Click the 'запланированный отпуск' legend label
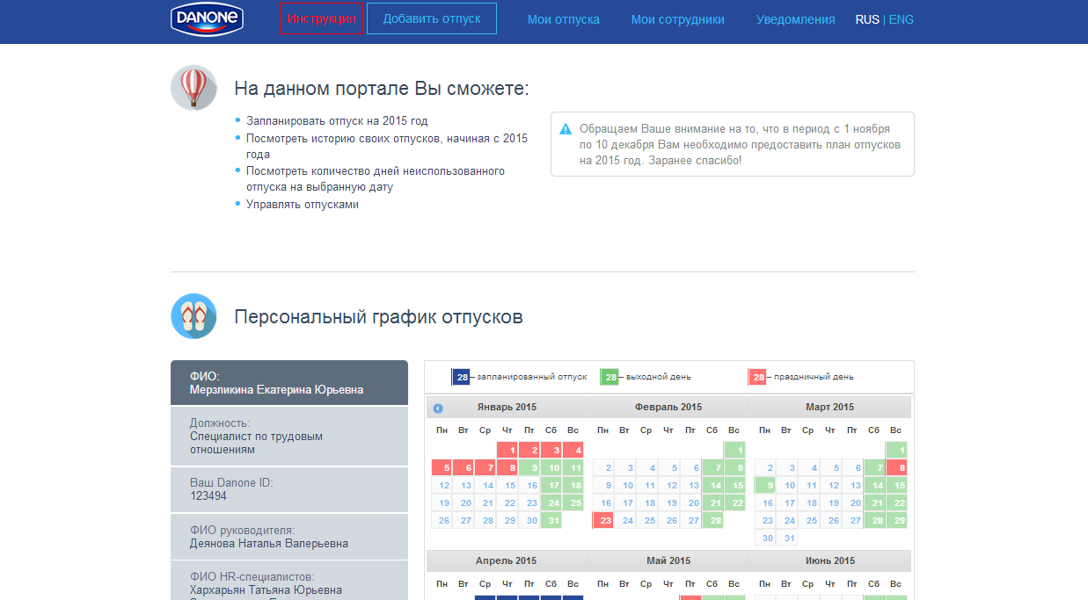 click(x=532, y=377)
